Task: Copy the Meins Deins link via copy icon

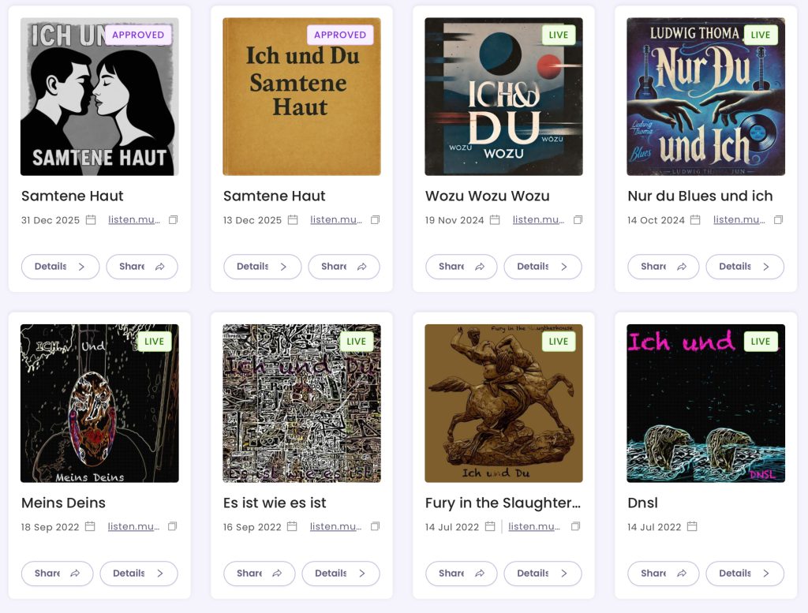Action: tap(173, 526)
